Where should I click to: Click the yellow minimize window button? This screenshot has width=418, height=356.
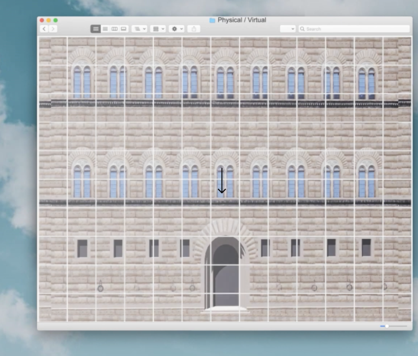pyautogui.click(x=49, y=20)
